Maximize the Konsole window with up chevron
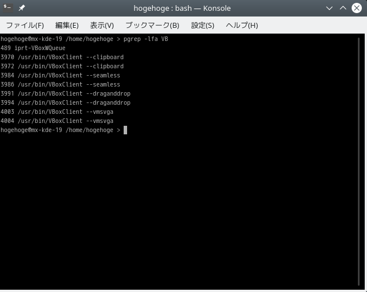This screenshot has width=367, height=292. tap(343, 8)
